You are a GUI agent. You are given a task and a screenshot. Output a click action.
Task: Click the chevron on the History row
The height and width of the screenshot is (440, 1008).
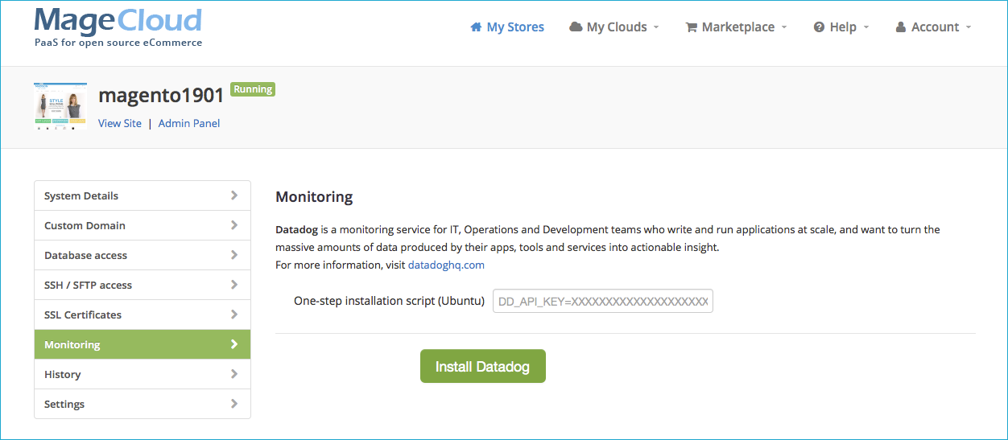coord(234,374)
